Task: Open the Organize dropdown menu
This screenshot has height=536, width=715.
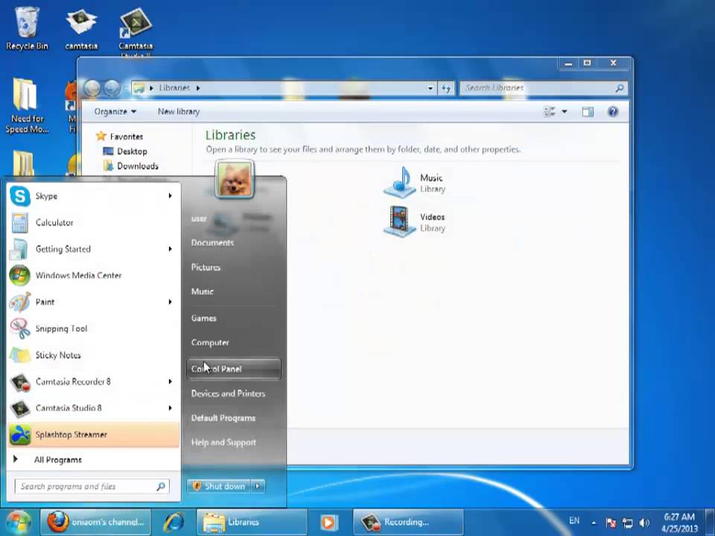Action: tap(115, 112)
